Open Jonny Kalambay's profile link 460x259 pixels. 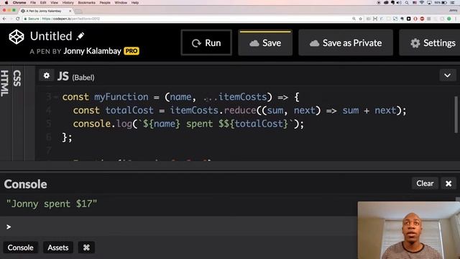93,51
